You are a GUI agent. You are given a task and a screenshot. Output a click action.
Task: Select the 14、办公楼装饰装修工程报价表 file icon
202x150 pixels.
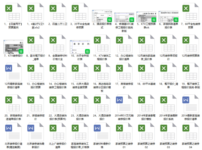(58, 72)
